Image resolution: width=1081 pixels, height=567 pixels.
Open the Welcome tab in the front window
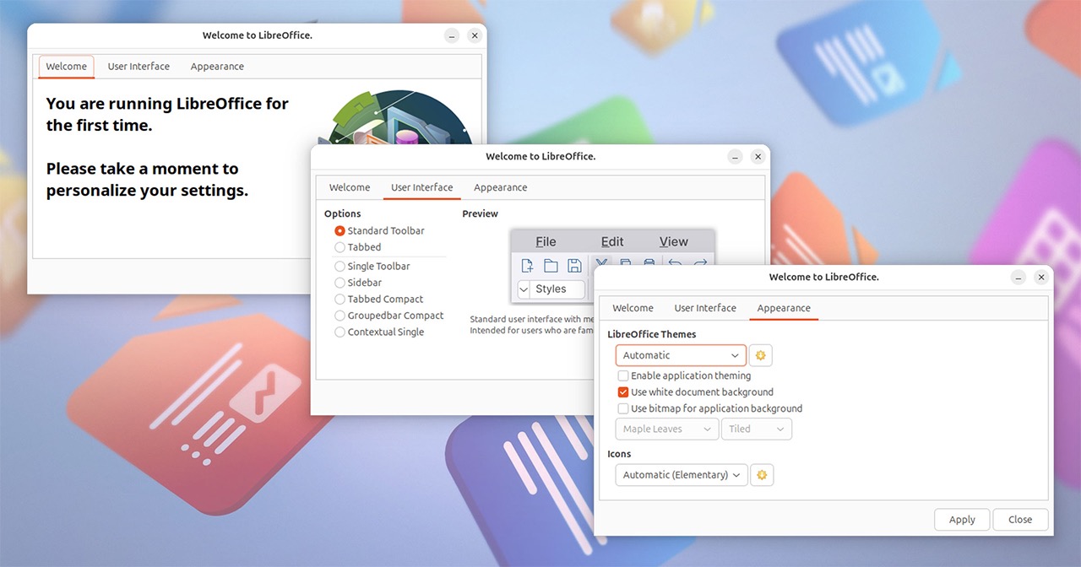[633, 308]
